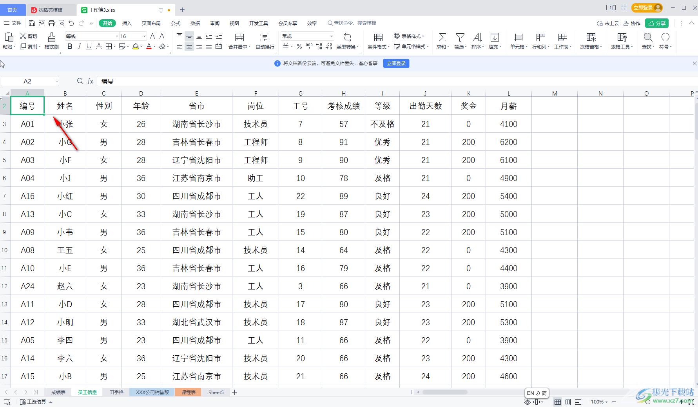Toggle middle vertical alignment

point(189,36)
